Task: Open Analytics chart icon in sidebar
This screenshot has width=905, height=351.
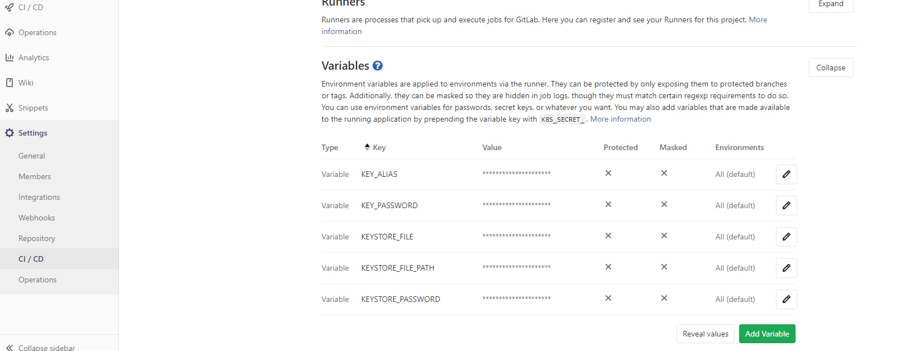Action: [9, 57]
